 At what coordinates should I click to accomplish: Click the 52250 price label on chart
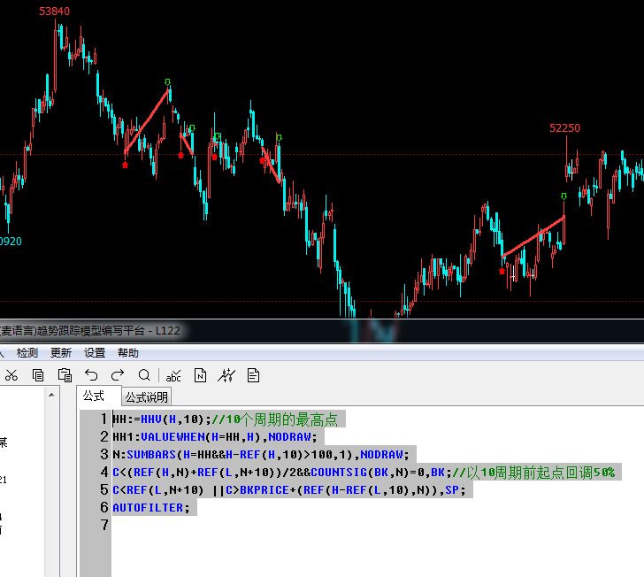click(x=564, y=128)
